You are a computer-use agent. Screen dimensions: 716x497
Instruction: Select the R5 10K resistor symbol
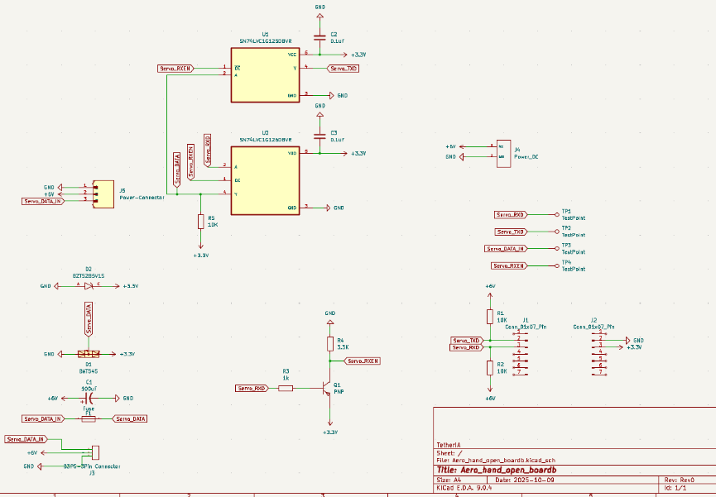[x=200, y=221]
